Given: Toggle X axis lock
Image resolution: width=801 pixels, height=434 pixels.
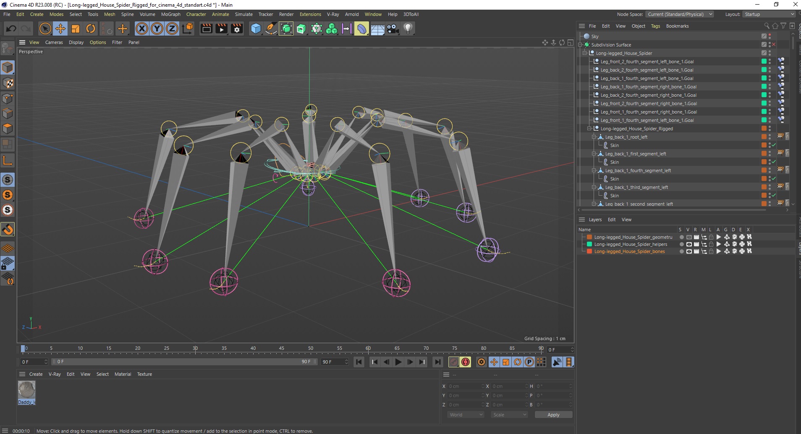Looking at the screenshot, I should click(142, 28).
